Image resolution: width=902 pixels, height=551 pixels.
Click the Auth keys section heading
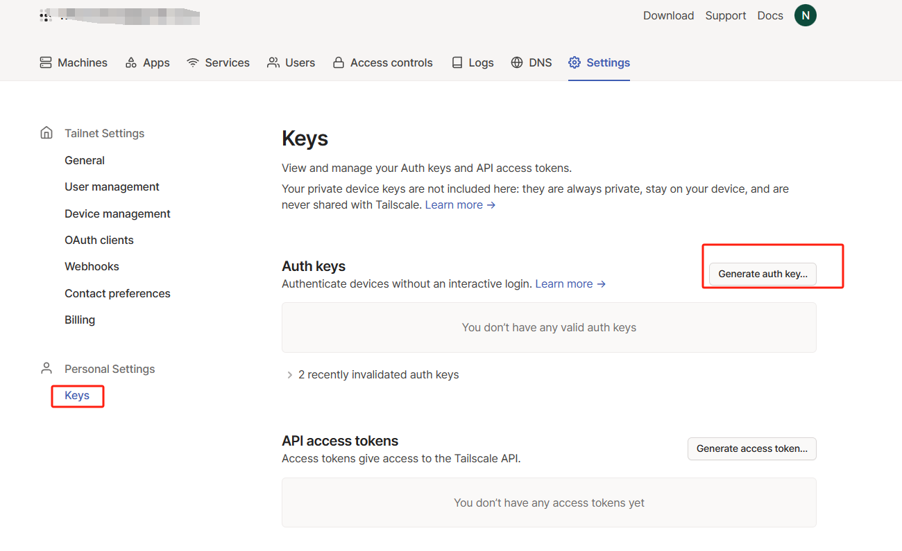point(314,266)
